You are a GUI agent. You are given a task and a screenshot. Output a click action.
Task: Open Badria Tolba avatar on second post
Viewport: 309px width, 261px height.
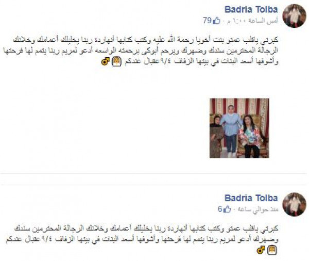[x=295, y=205]
